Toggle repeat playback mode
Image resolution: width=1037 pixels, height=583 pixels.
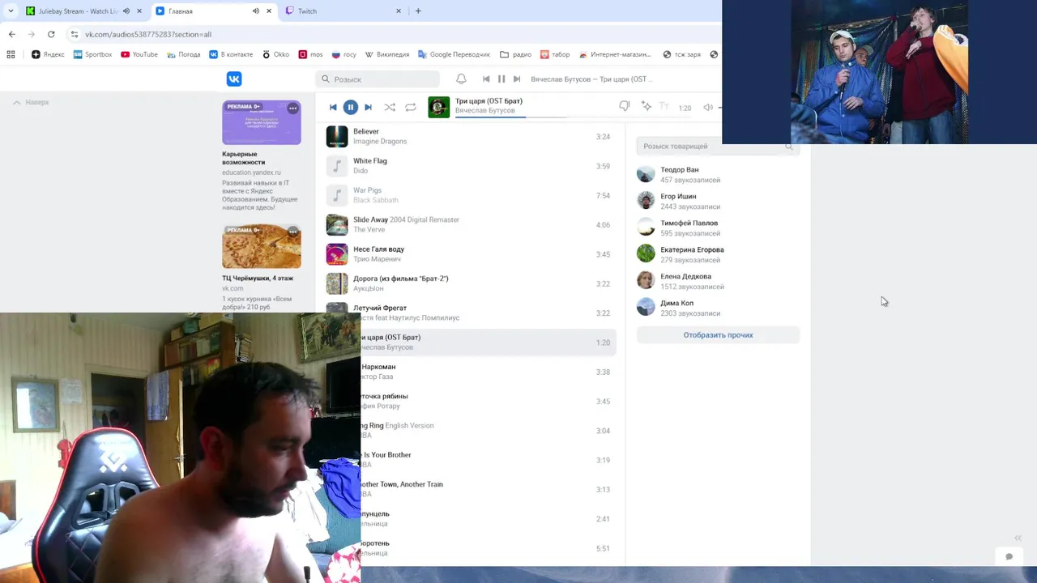[411, 107]
